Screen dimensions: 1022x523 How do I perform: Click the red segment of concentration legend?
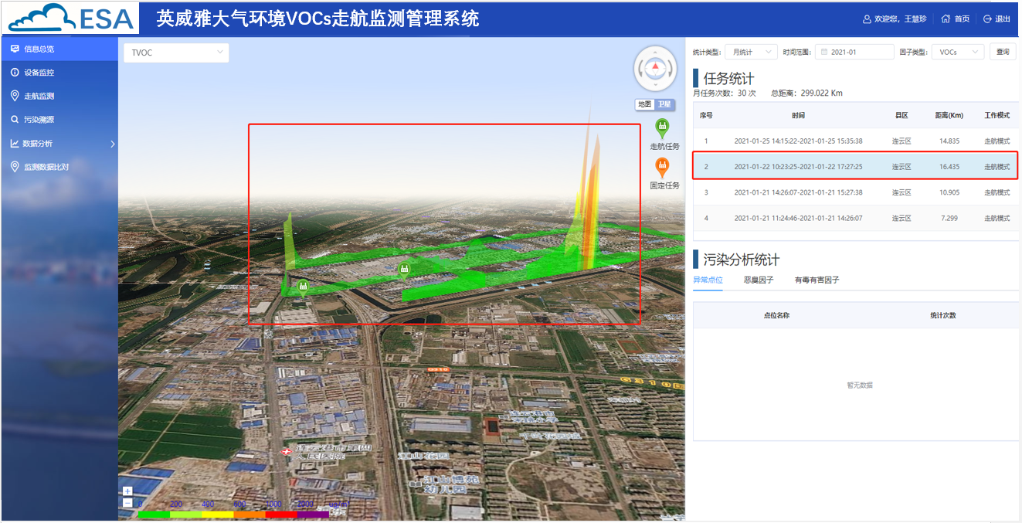[x=280, y=513]
